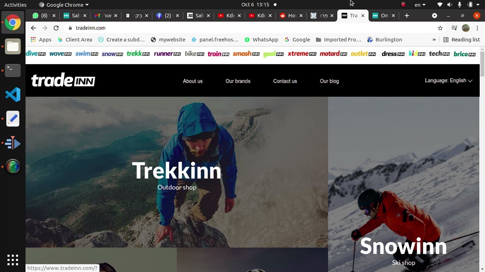Open the bricoinn store logo link
The image size is (485, 272).
465,54
